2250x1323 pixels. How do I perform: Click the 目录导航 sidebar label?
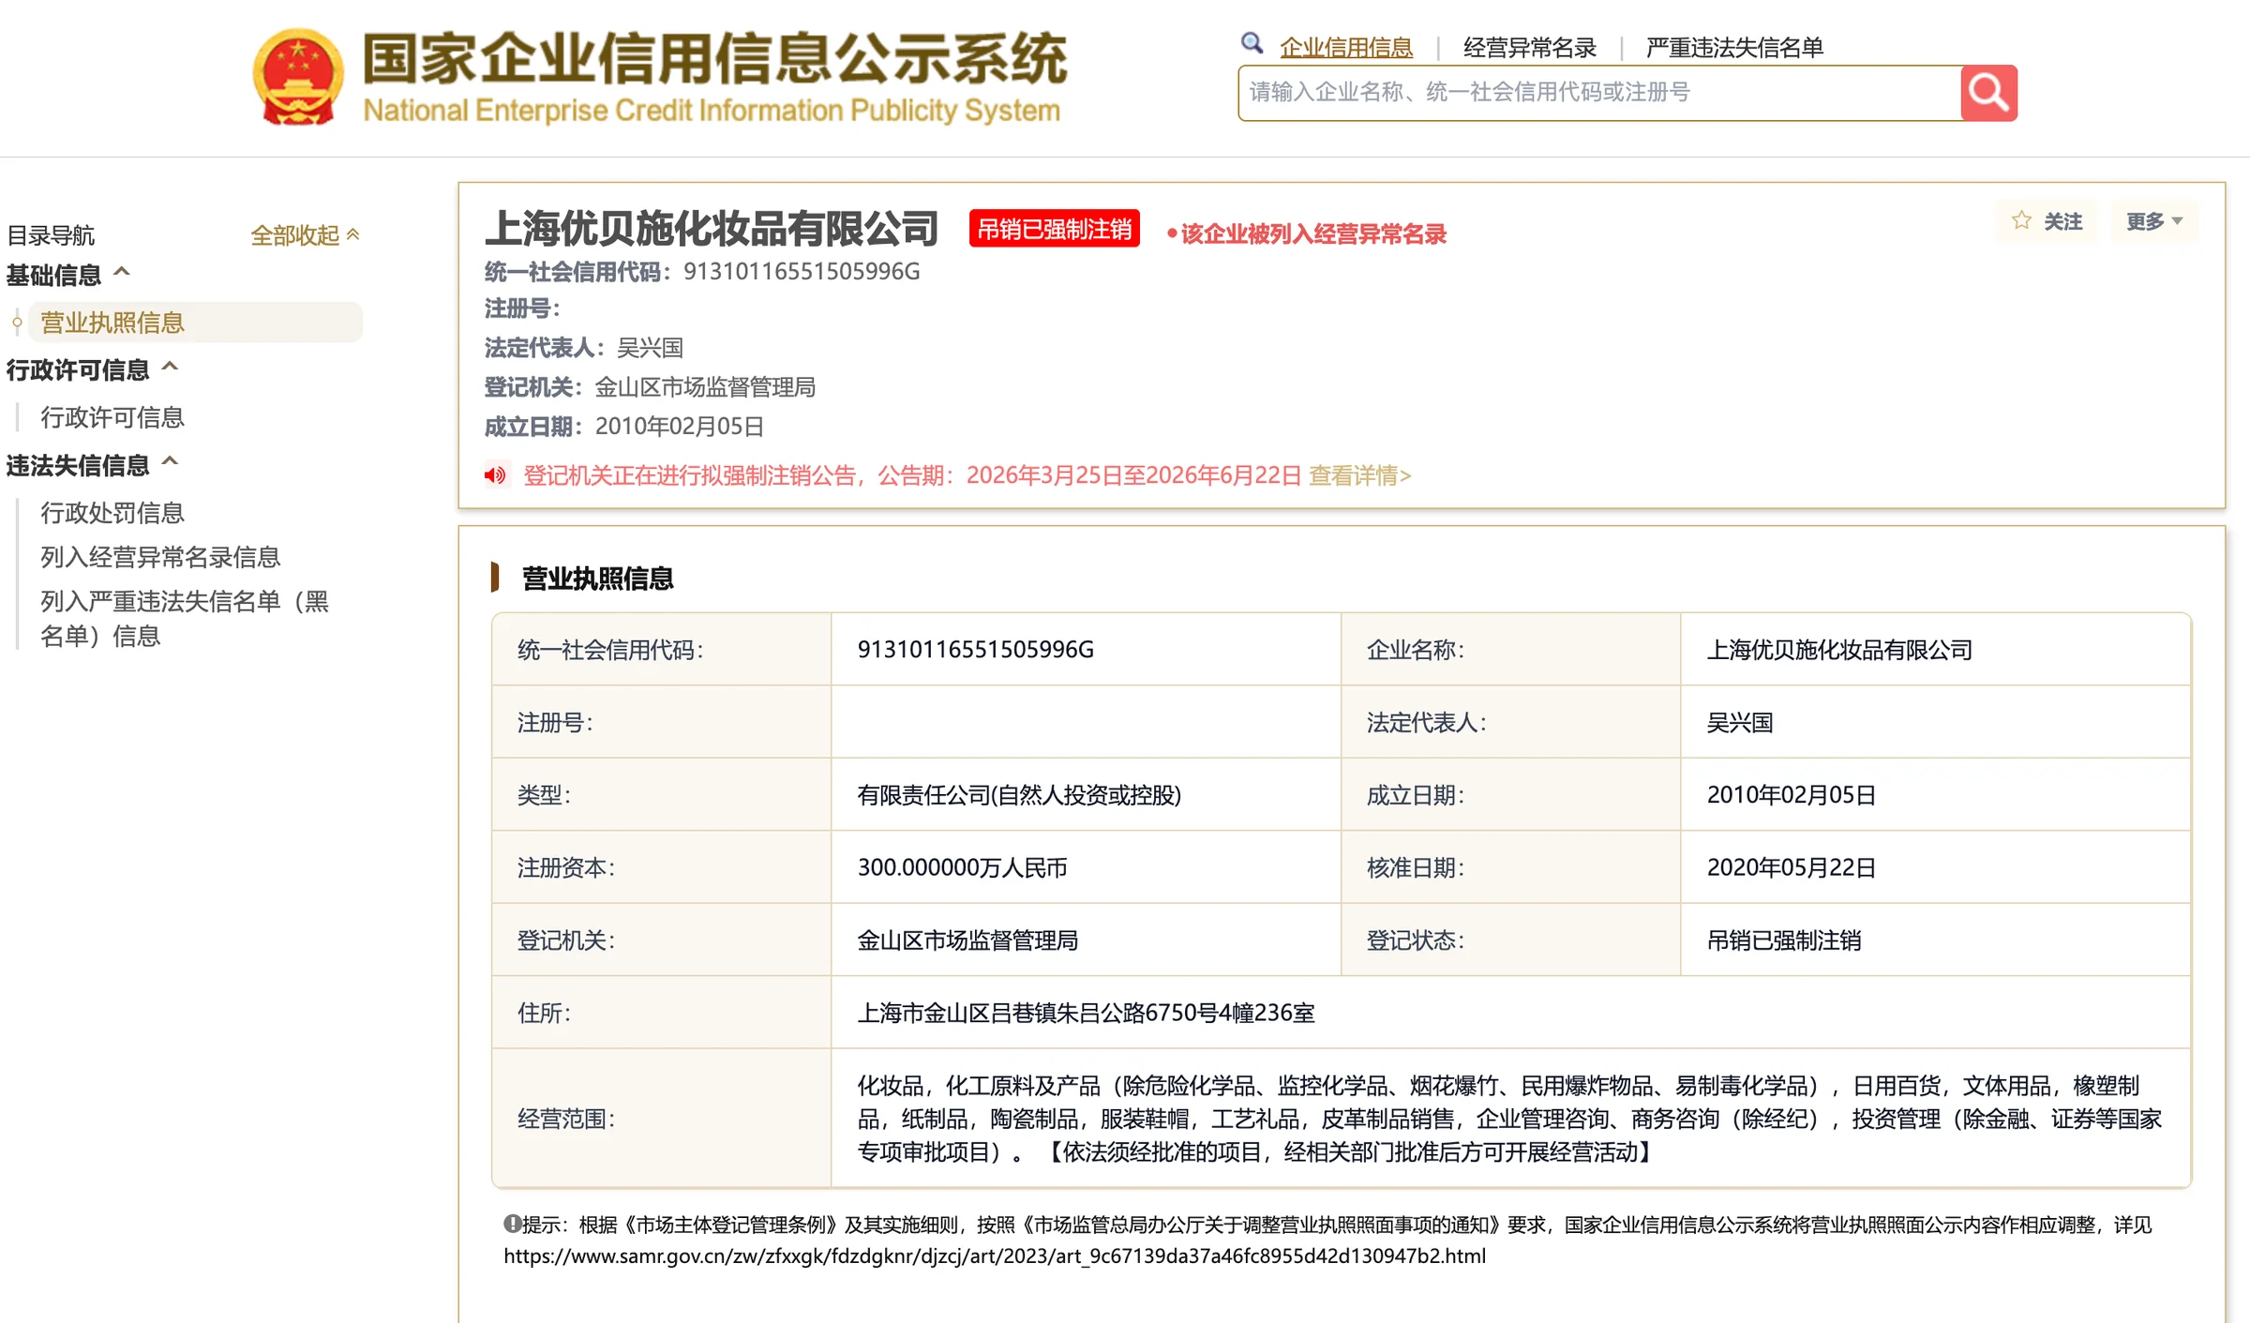click(x=51, y=234)
